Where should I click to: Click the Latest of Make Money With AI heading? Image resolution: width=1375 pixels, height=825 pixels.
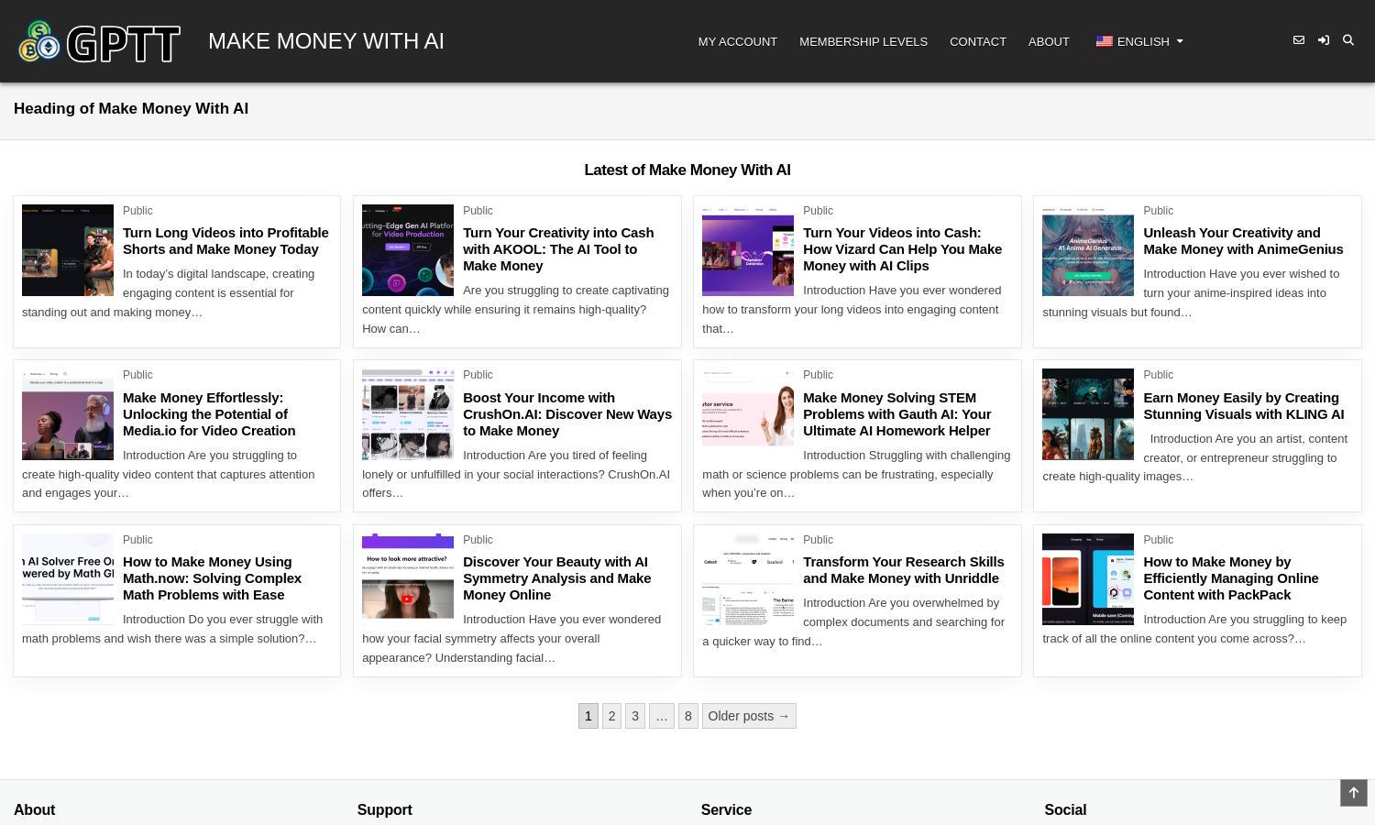(x=687, y=170)
